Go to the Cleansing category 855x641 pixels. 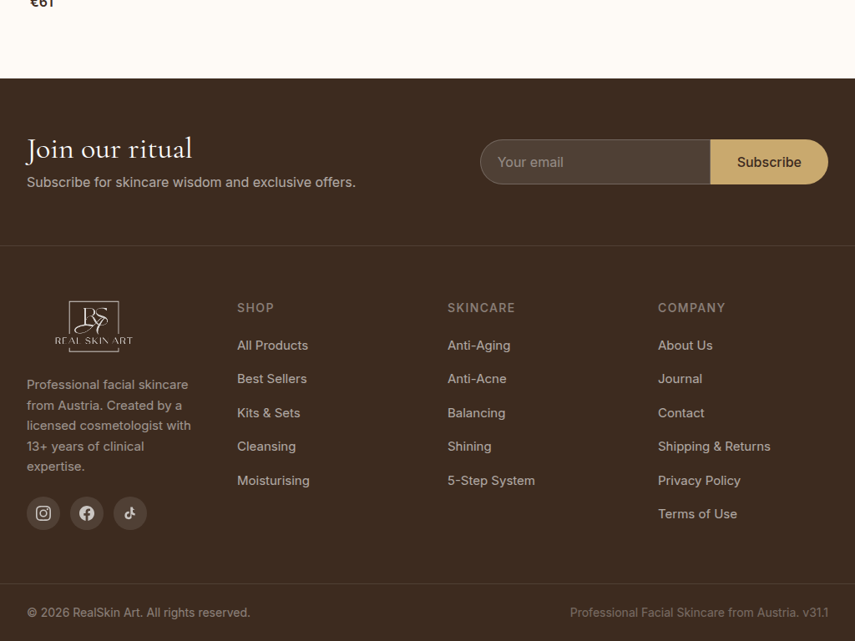point(266,446)
